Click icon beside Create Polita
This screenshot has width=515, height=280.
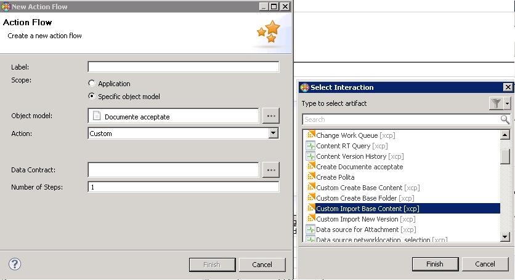310,177
